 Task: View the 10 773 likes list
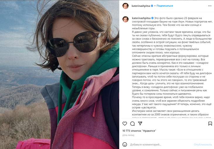point(139,131)
